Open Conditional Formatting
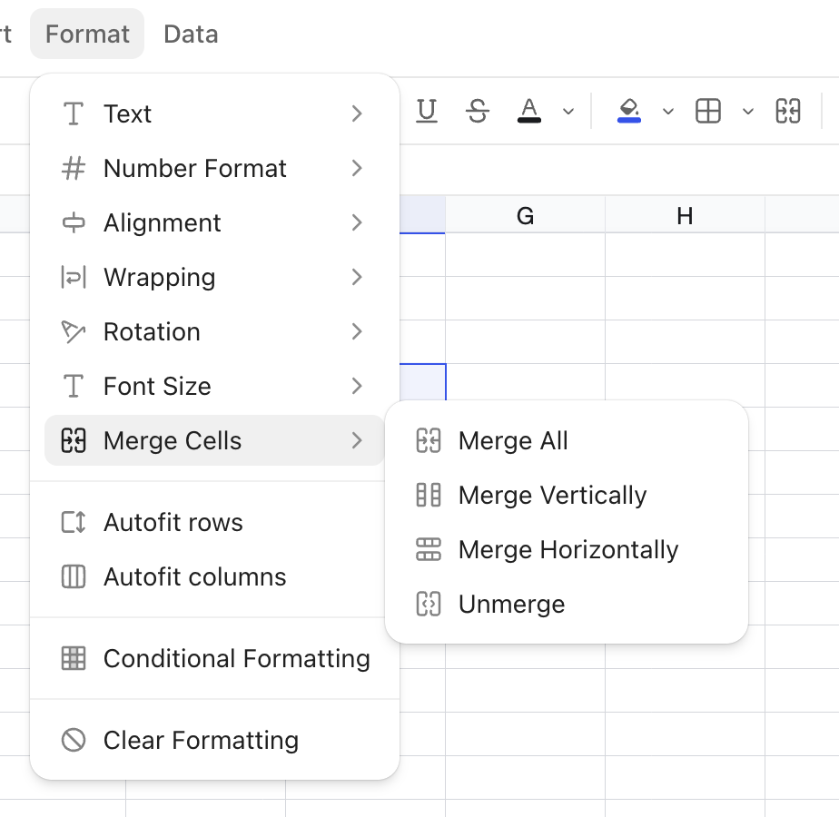Screen dimensions: 839x817 [x=214, y=658]
